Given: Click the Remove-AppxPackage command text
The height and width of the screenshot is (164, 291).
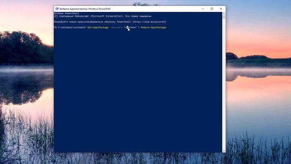Looking at the screenshot, I should click(x=154, y=27).
